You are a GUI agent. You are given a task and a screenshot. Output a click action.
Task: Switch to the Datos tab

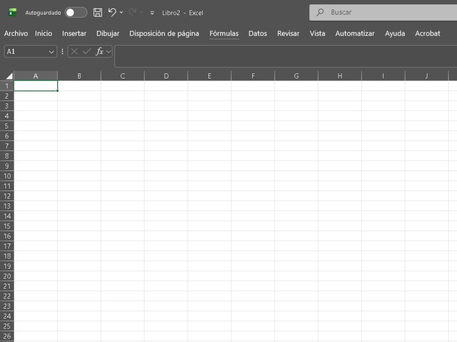point(258,33)
